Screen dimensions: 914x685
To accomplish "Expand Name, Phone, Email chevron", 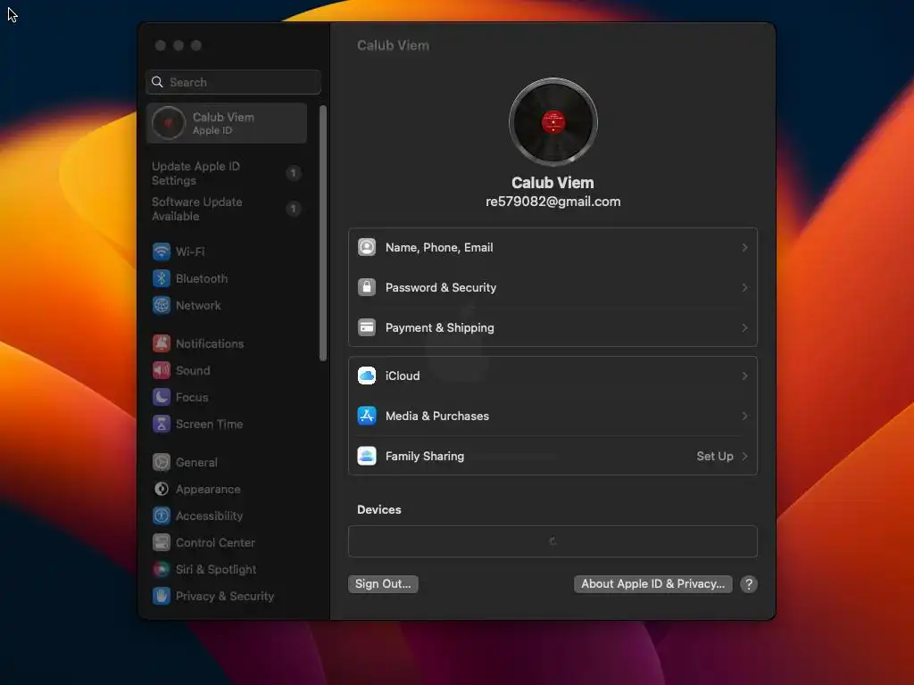I will click(744, 248).
